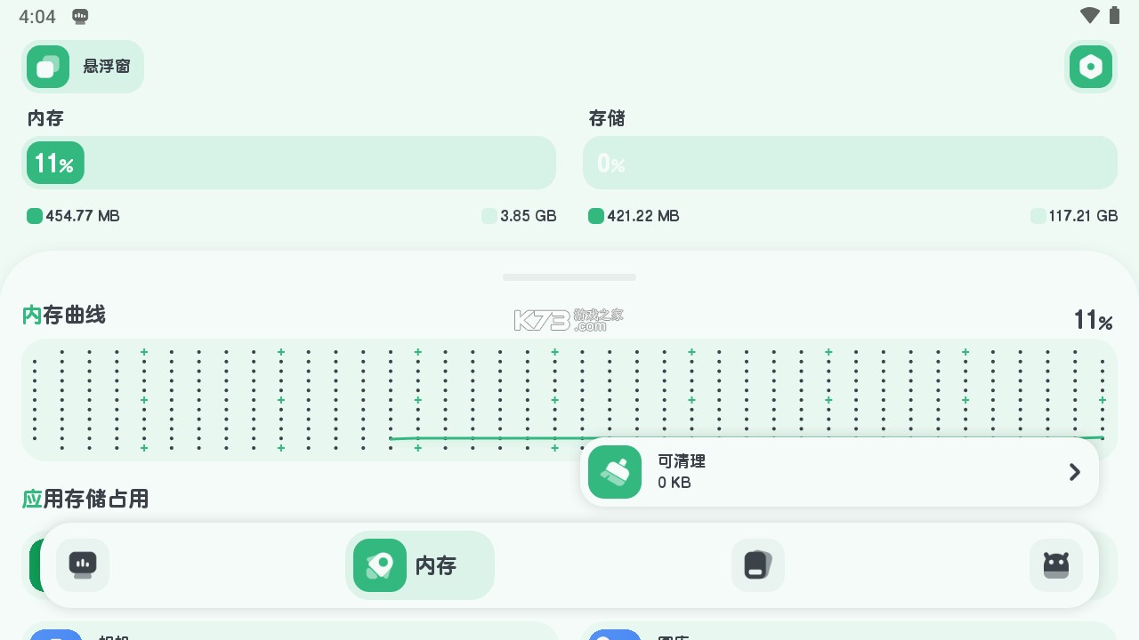
Task: Toggle the green memory usage legend dot
Action: click(x=35, y=216)
